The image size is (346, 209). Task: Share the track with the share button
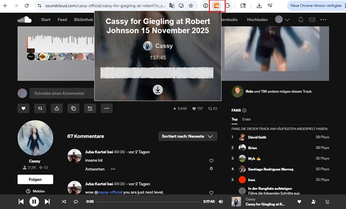57,108
